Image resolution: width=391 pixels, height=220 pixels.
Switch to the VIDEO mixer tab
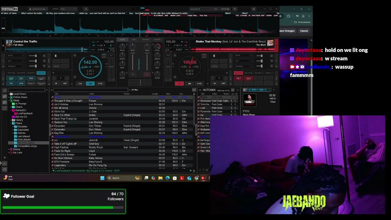134,40
